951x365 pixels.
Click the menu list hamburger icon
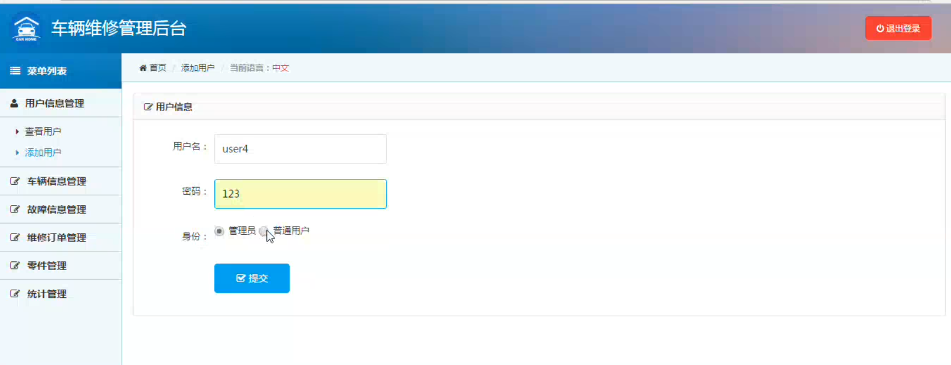tap(15, 71)
